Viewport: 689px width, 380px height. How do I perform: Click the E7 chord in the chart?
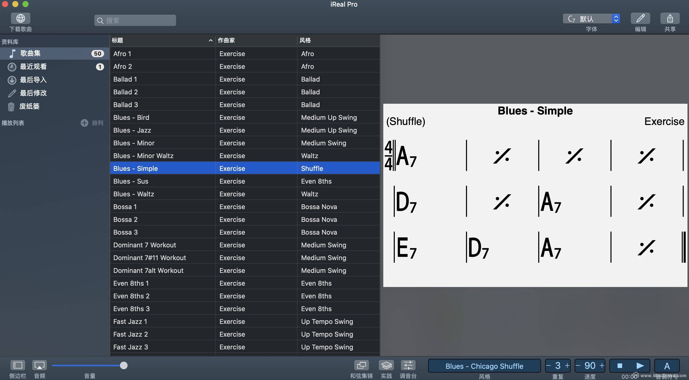[x=407, y=248]
